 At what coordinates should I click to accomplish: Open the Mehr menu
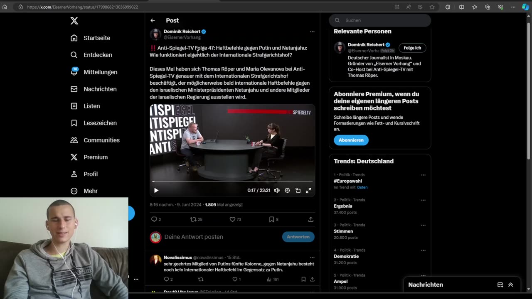tap(84, 191)
